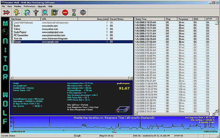Click the hourglass toolbar icon
The height and width of the screenshot is (138, 220).
click(x=74, y=12)
